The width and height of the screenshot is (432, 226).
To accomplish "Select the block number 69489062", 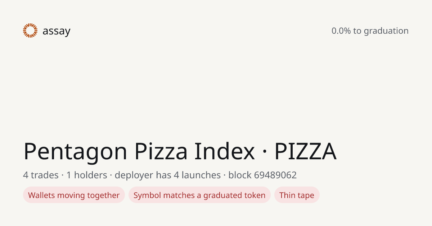I will pyautogui.click(x=275, y=175).
